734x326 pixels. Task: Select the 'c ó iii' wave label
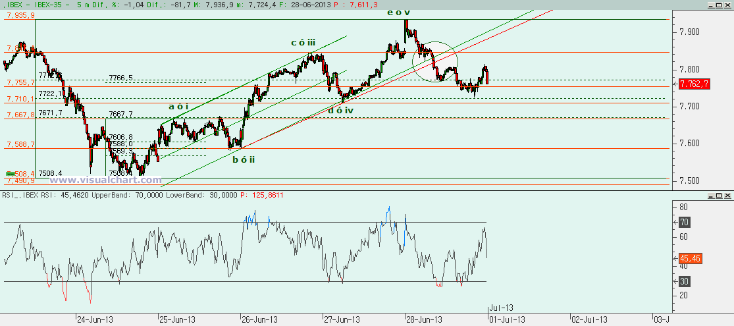[303, 43]
